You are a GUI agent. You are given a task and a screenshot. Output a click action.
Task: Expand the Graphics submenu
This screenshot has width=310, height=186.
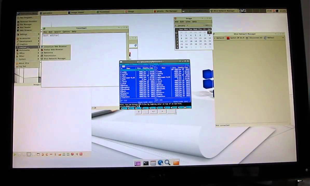coord(28,44)
